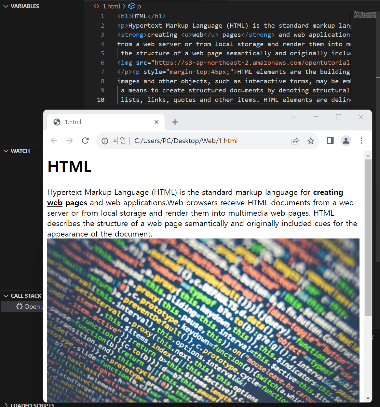This screenshot has width=380, height=407.
Task: Click the HTML file icon in breadcrumb
Action: tap(96, 6)
